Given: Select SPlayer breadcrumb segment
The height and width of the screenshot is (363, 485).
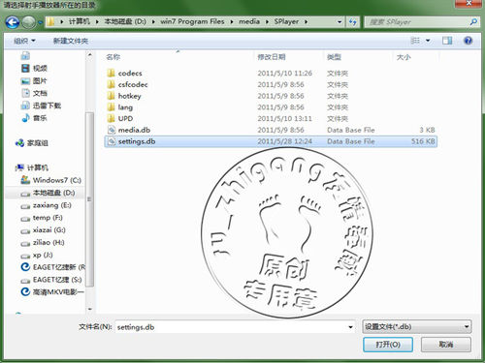Looking at the screenshot, I should pos(286,21).
